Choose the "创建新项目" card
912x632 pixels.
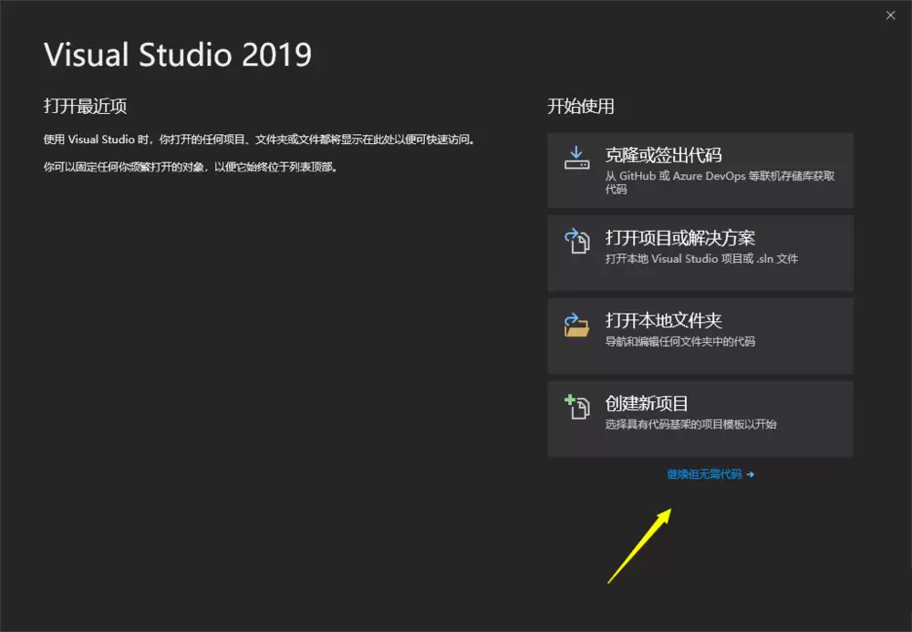click(700, 418)
